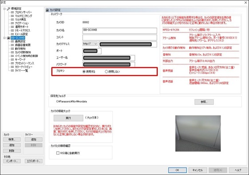
Task: Click the カメラ名 input field
Action: click(x=120, y=31)
